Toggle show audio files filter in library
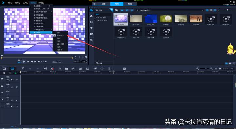The image size is (236, 129). [132, 10]
